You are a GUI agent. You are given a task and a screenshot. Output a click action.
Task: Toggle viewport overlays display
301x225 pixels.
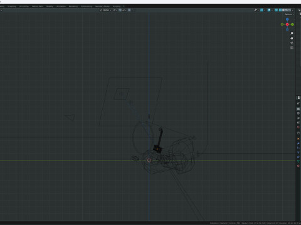tap(269, 10)
